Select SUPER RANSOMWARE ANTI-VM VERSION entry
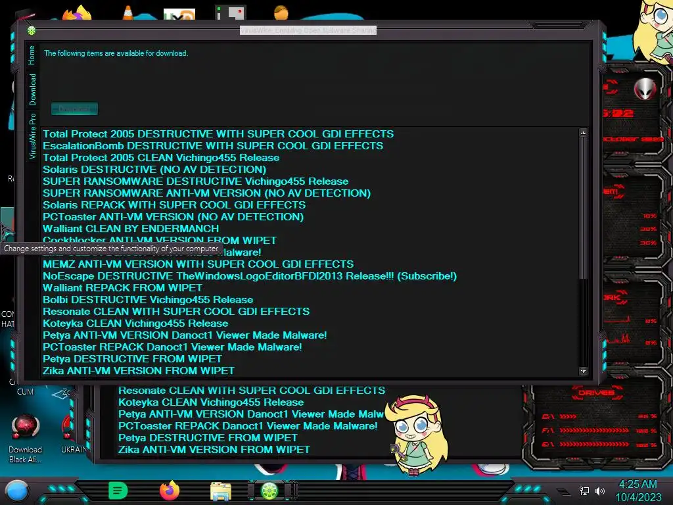This screenshot has height=505, width=673. click(206, 193)
